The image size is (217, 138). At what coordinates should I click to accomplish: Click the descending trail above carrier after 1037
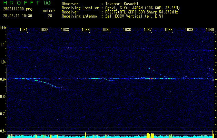pos(156,72)
